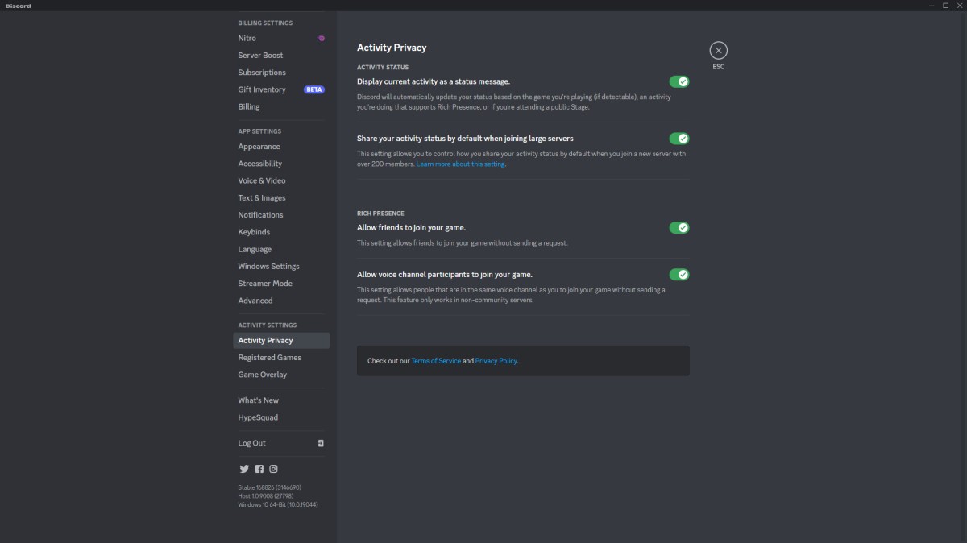The image size is (967, 543).
Task: Open Instagram from the social icons row
Action: click(x=273, y=468)
